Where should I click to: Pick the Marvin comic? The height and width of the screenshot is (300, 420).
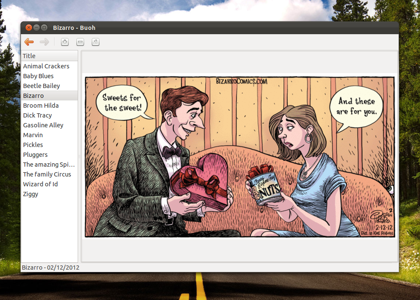pos(50,135)
